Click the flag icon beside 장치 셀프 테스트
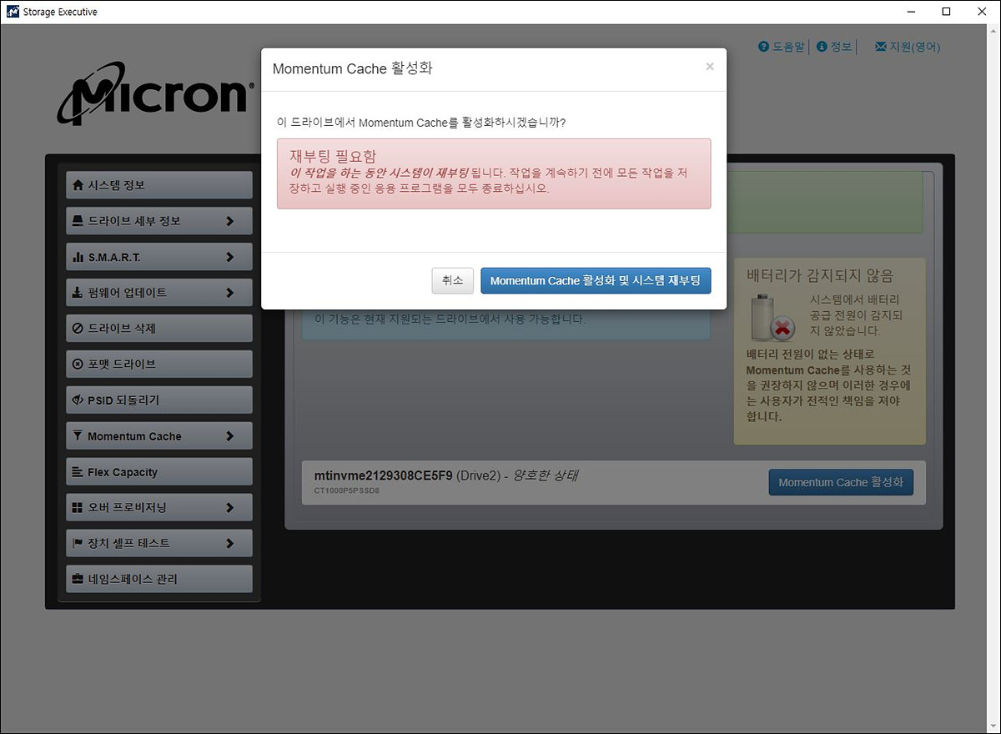The height and width of the screenshot is (734, 1001). coord(78,543)
